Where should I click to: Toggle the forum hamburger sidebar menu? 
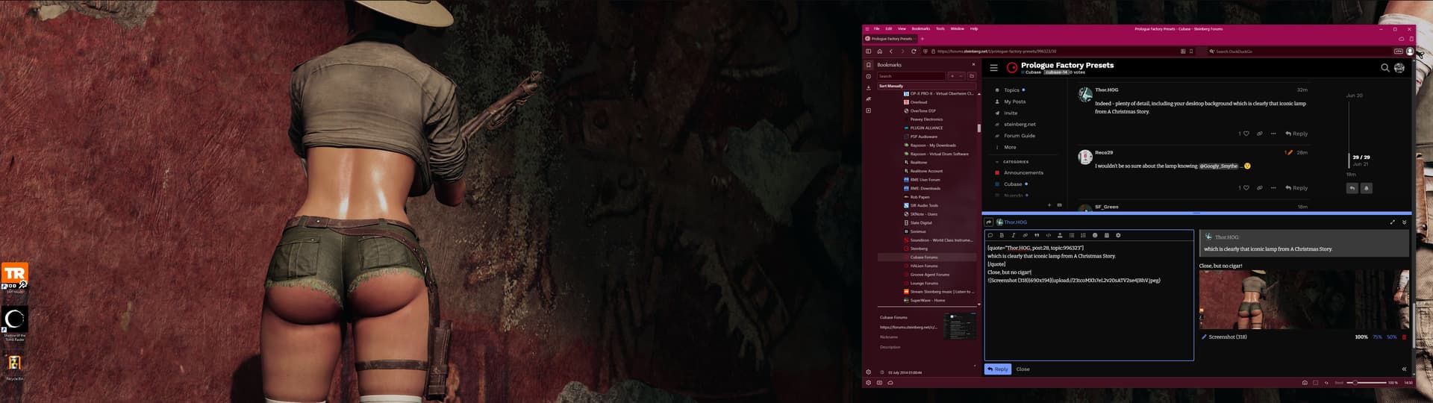993,68
